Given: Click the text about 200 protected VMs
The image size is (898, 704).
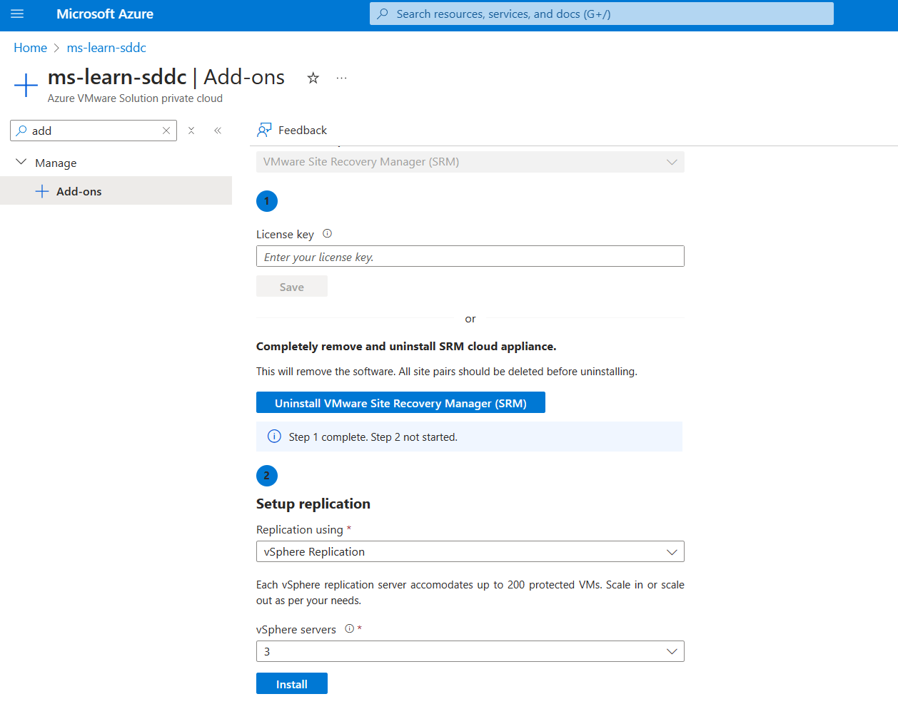Looking at the screenshot, I should [470, 593].
